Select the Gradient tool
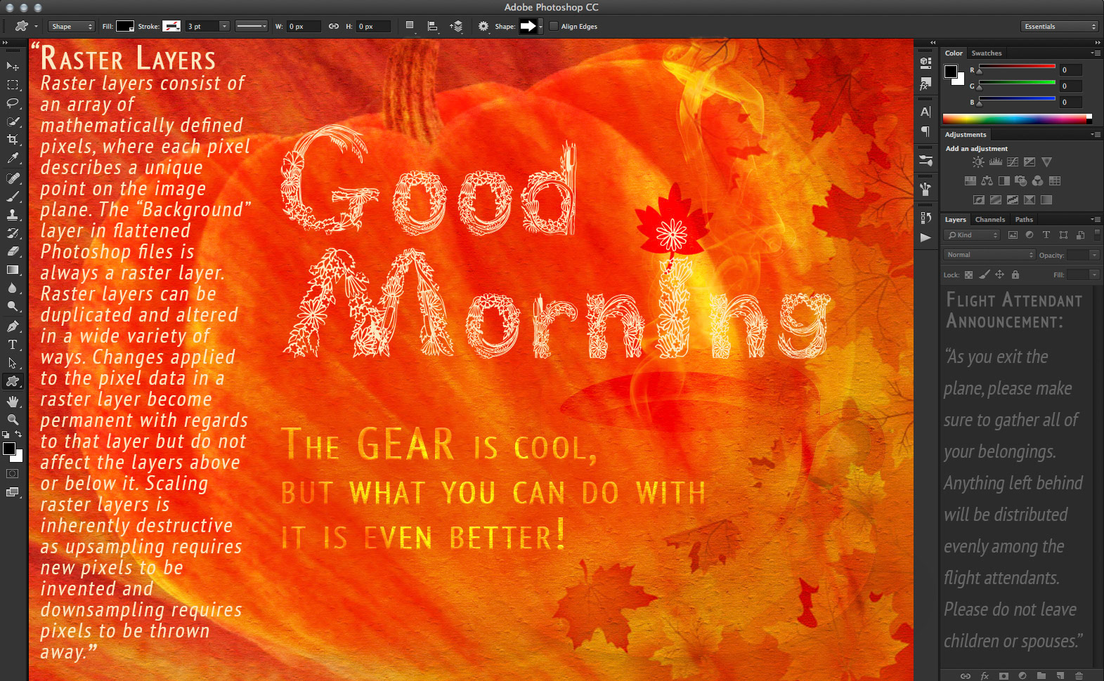1104x681 pixels. (x=13, y=270)
